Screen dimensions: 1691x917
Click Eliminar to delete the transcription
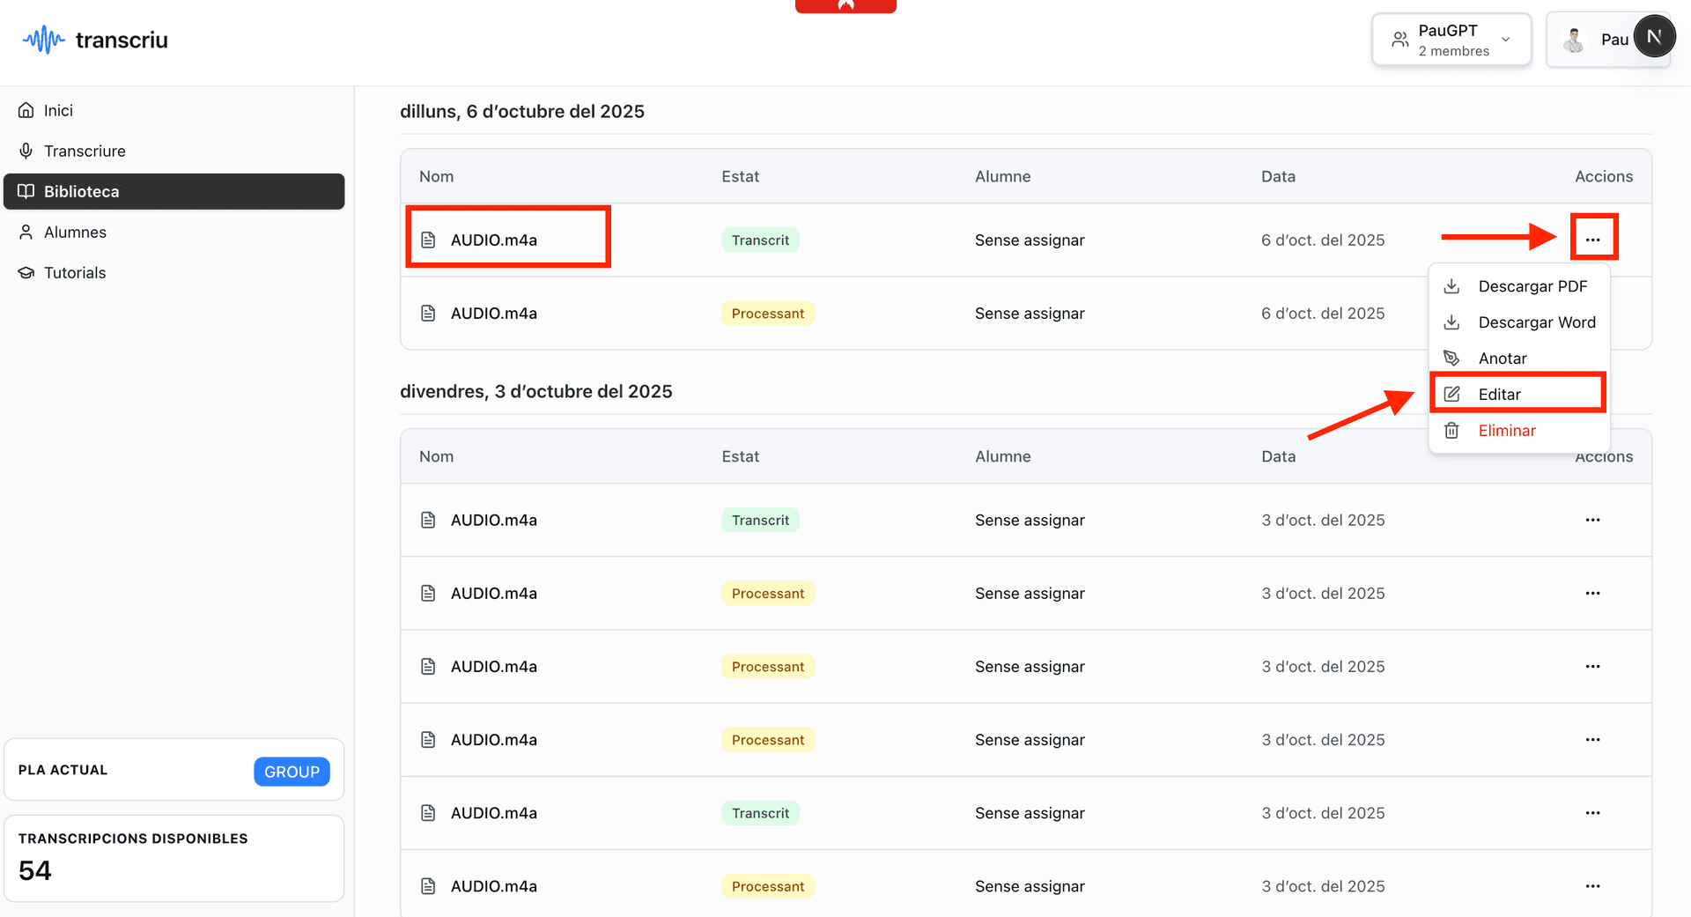pyautogui.click(x=1506, y=431)
